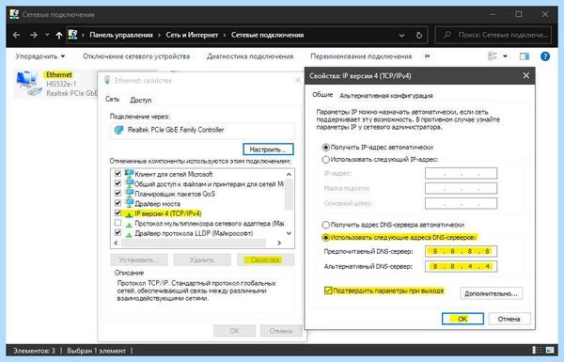The height and width of the screenshot is (362, 564).
Task: Open the Упорядочить menu
Action: click(40, 56)
